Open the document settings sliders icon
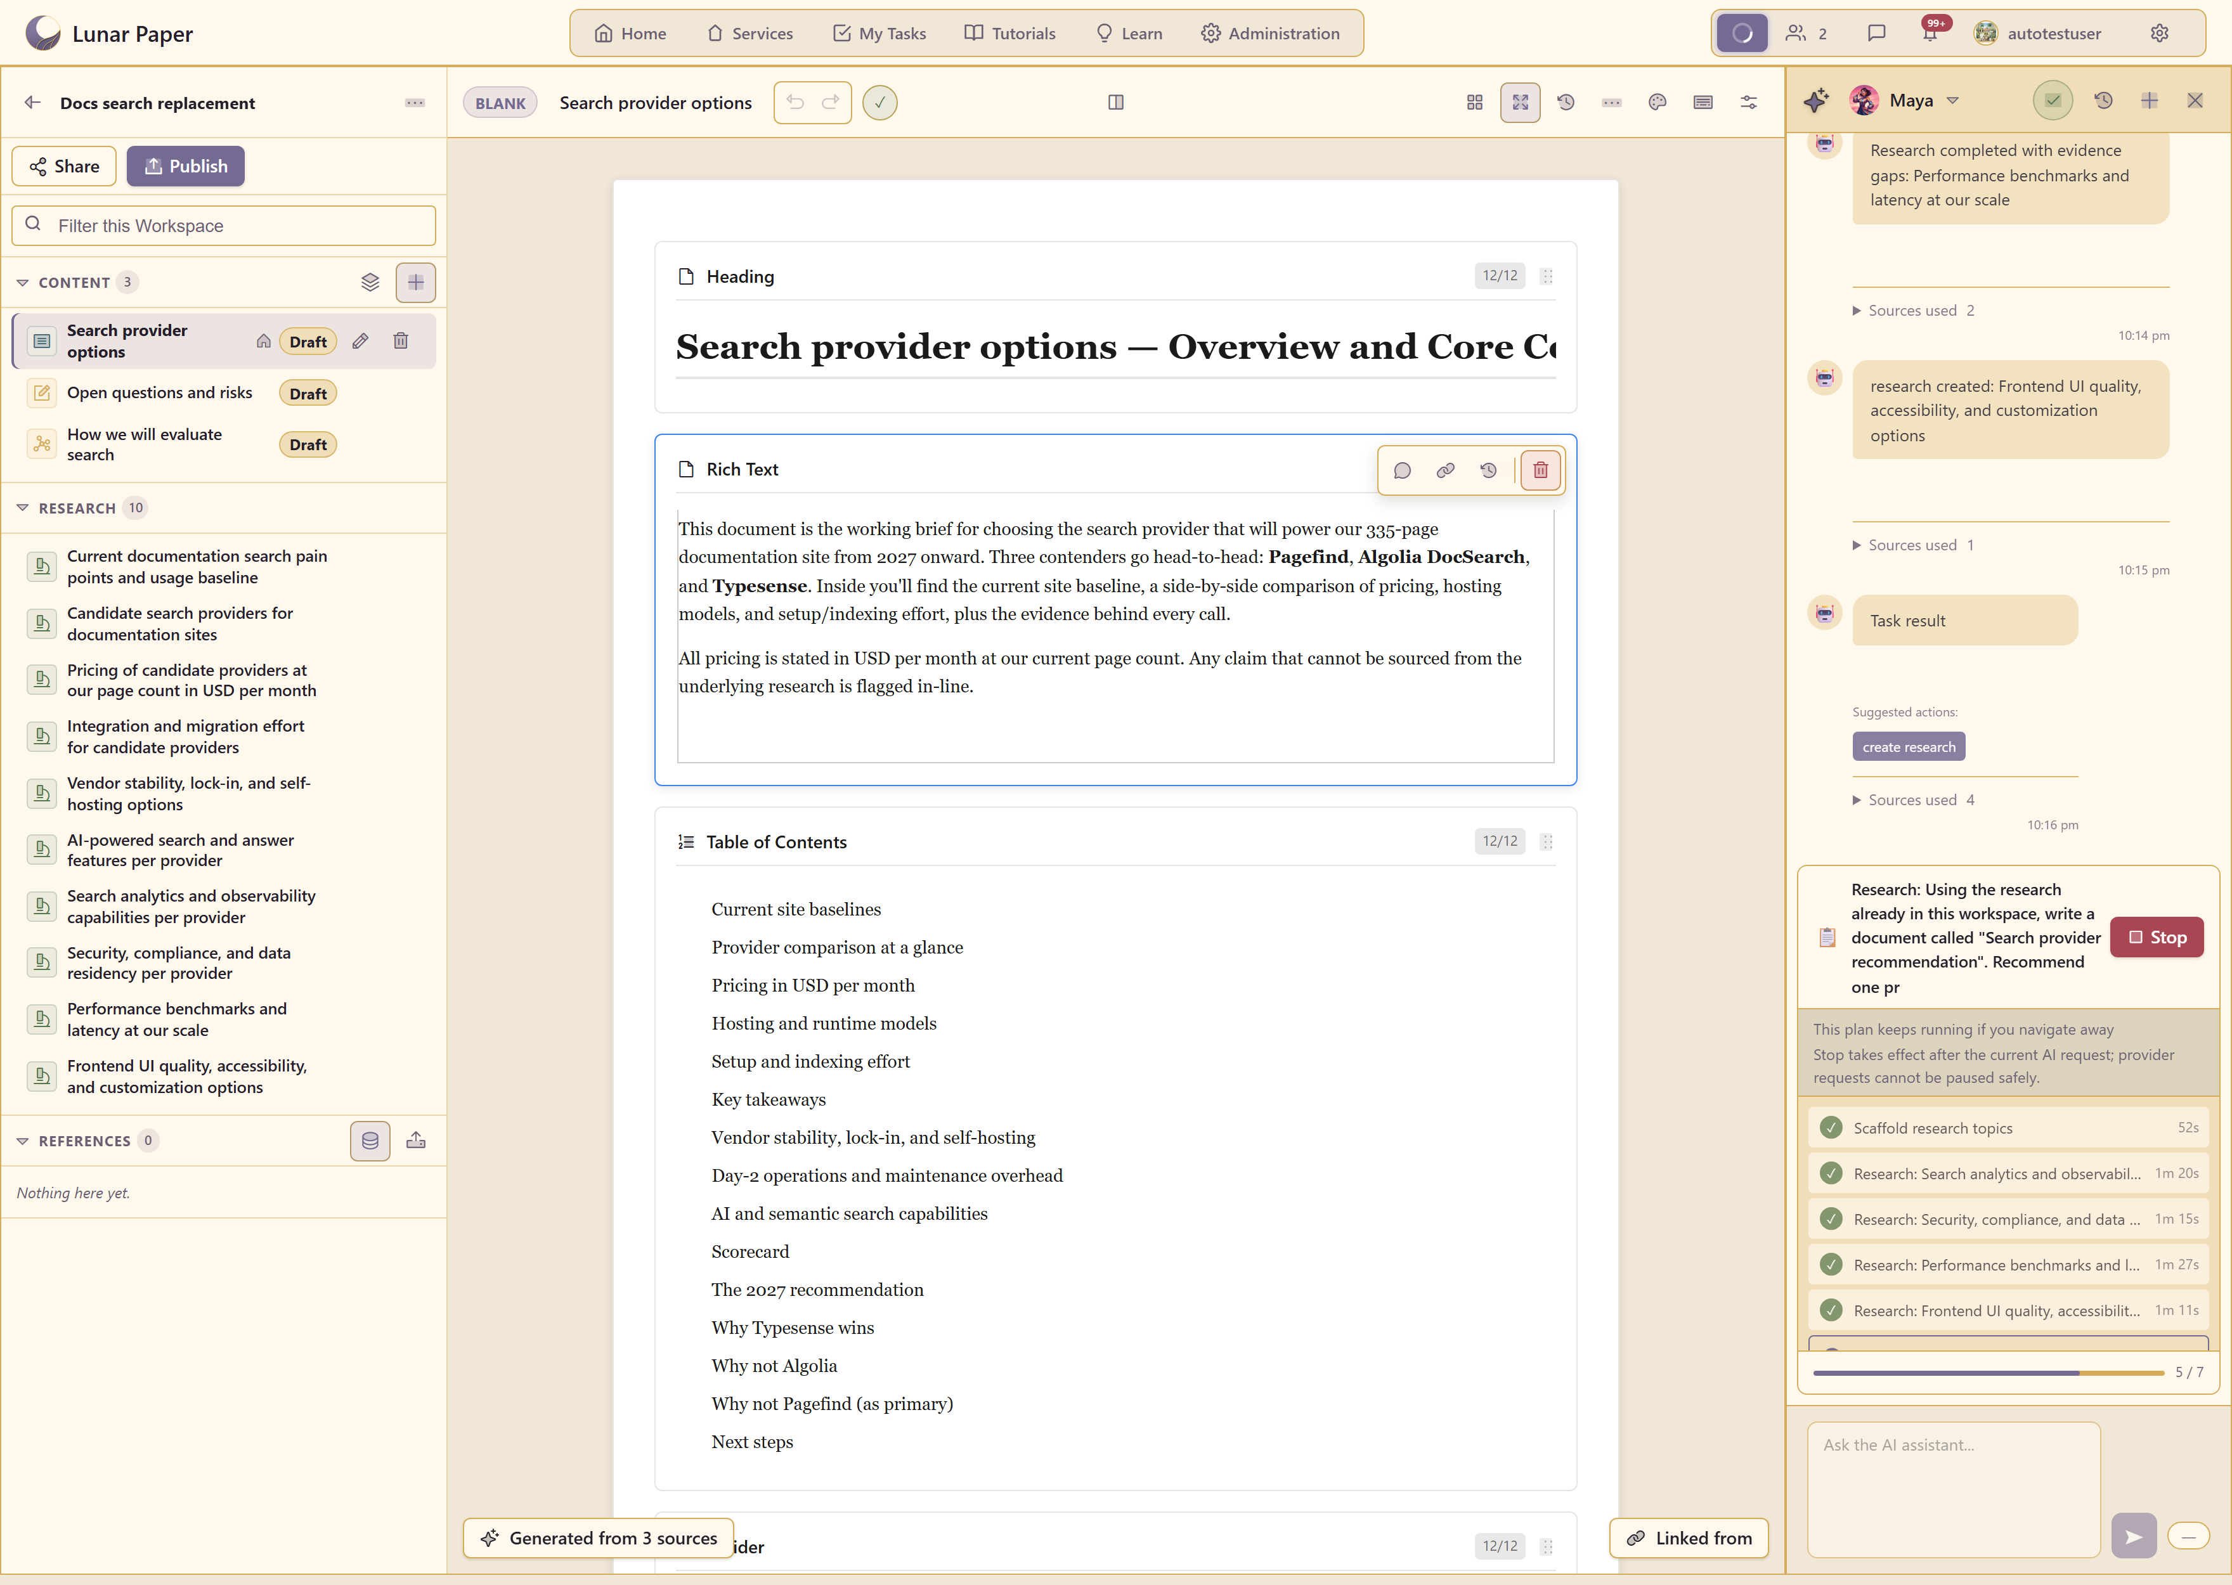Image resolution: width=2232 pixels, height=1585 pixels. tap(1748, 103)
